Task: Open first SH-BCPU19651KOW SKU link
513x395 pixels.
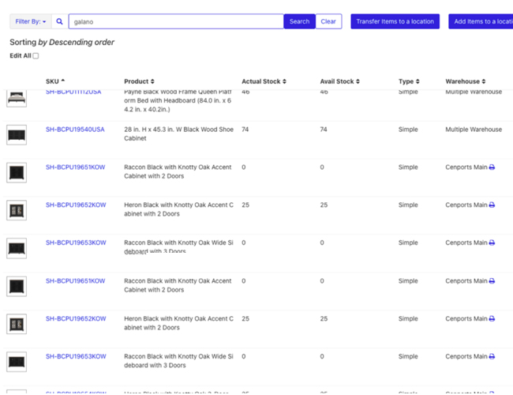Action: [75, 167]
